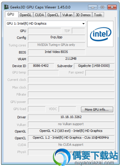
Task: Click the empty VDDC field
Action: coord(67,109)
